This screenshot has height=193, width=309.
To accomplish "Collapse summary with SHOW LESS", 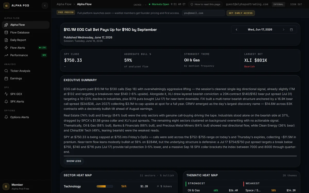I will tap(74, 161).
